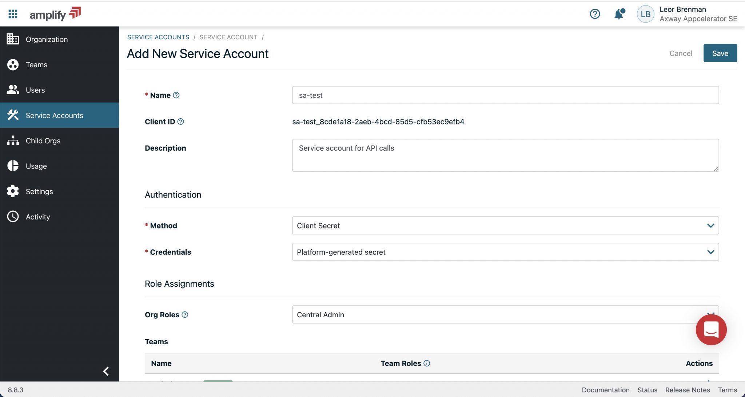Collapse the left sidebar
Image resolution: width=745 pixels, height=397 pixels.
tap(106, 371)
